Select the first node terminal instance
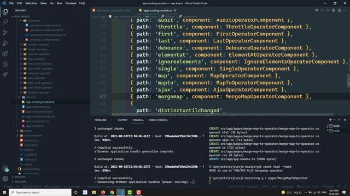The image size is (350, 196). pyautogui.click(x=336, y=126)
